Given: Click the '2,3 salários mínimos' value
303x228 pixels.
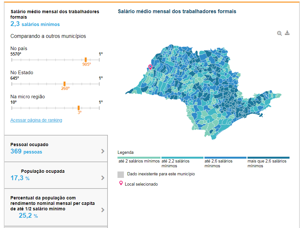Looking at the screenshot, I should [x=35, y=24].
